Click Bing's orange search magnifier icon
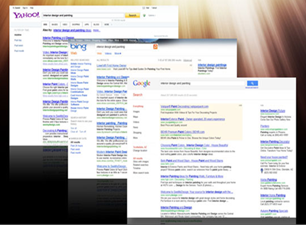This screenshot has height=225, width=306. coord(155,47)
